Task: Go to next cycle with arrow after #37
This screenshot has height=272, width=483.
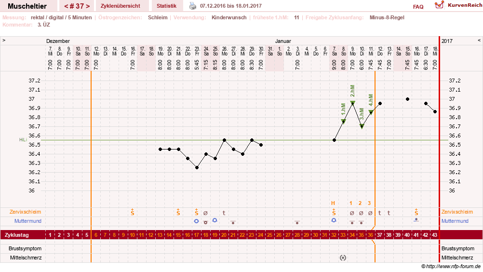Action: point(88,6)
